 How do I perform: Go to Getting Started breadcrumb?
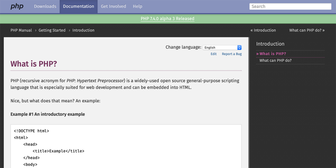52,30
